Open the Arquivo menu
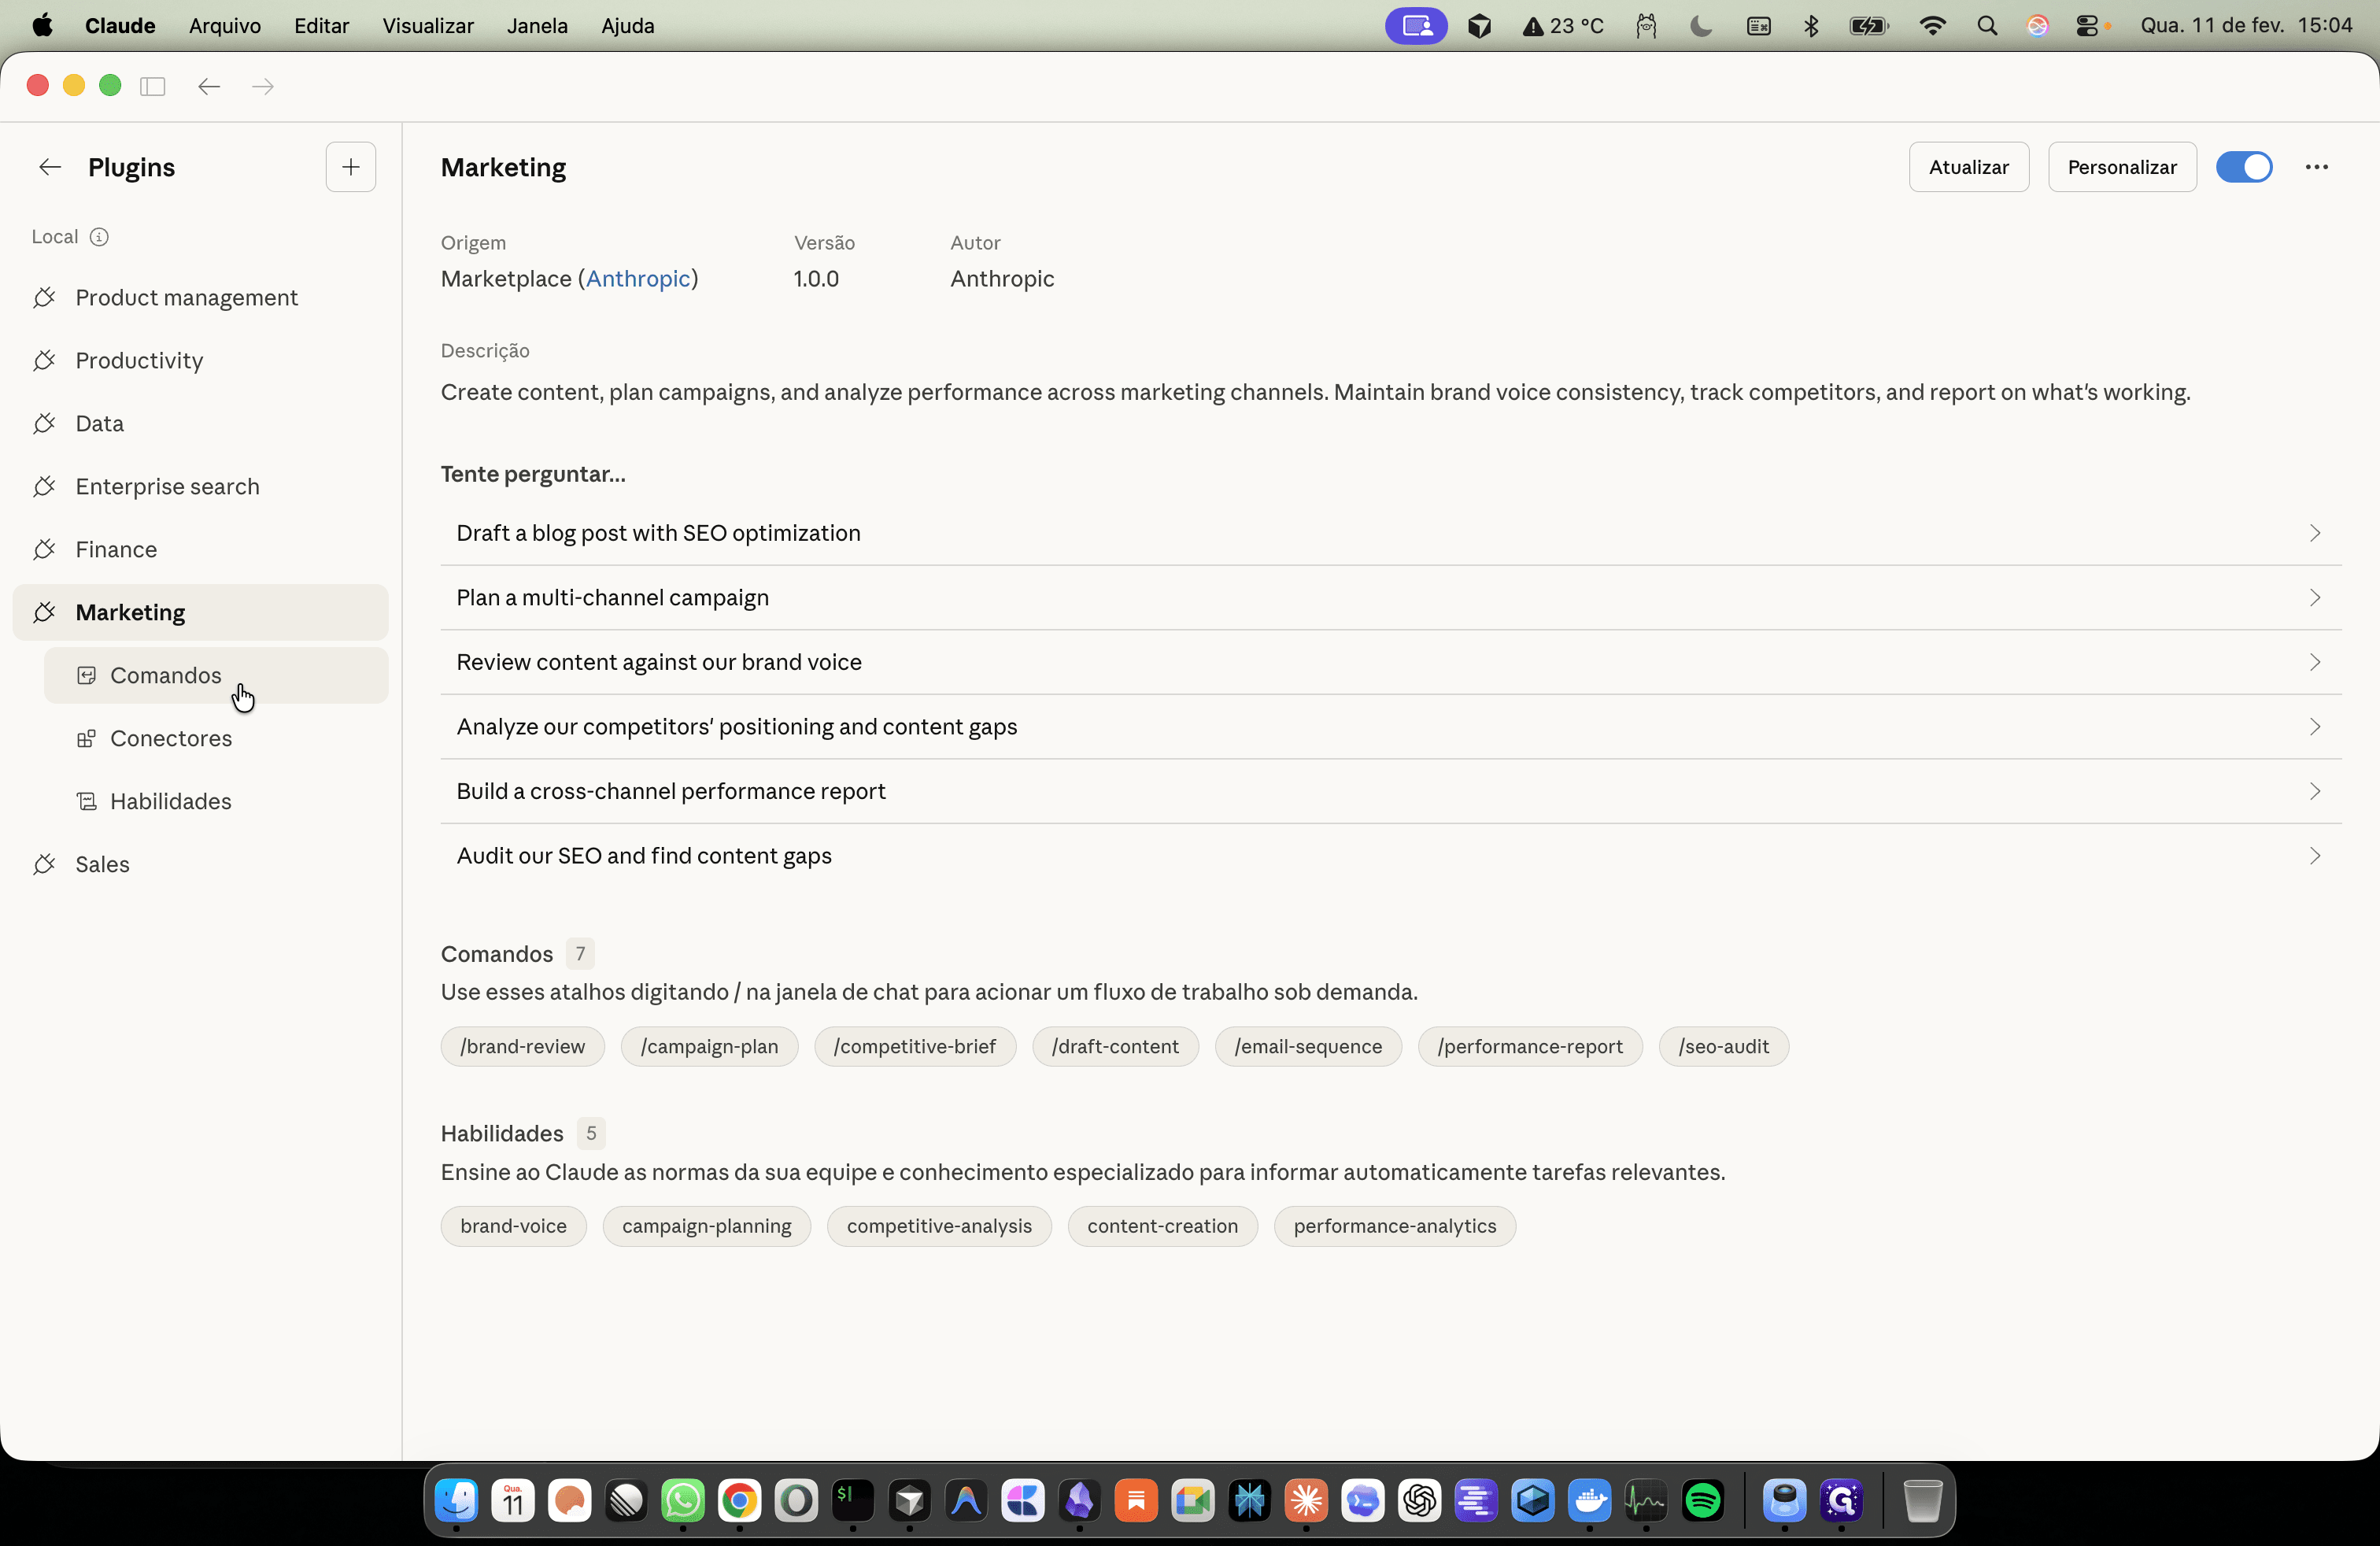Screen dimensions: 2380x1546 [x=225, y=26]
